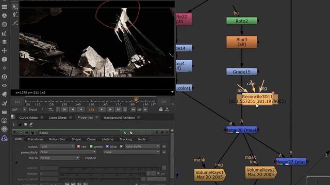Select the arrow selection tool in viewer

pos(14,7)
